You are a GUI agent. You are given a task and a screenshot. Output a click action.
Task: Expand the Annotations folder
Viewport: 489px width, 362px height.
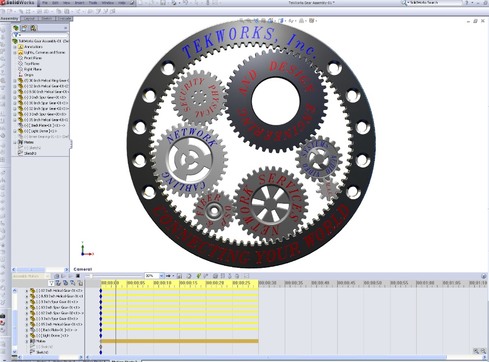point(15,47)
